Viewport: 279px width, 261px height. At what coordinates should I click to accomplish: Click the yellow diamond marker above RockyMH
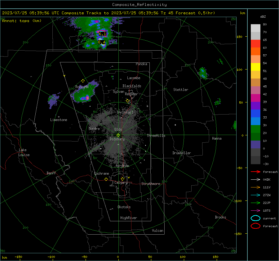click(83, 81)
